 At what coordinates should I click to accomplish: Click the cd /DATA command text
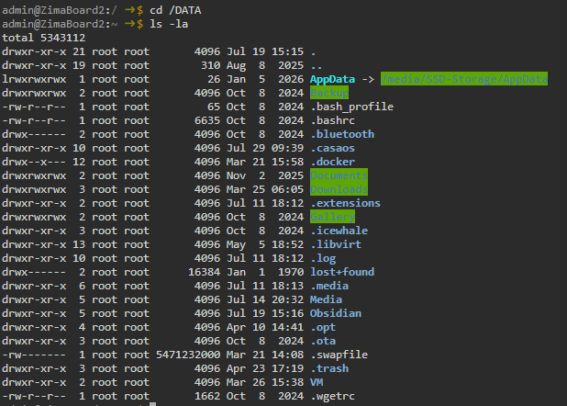(175, 10)
